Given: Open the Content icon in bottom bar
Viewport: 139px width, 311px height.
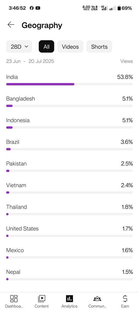Looking at the screenshot, I should coord(42,298).
